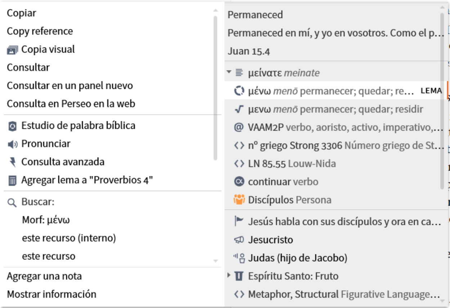This screenshot has height=308, width=450.
Task: Click Consulta en Perseo en la web
Action: click(71, 104)
